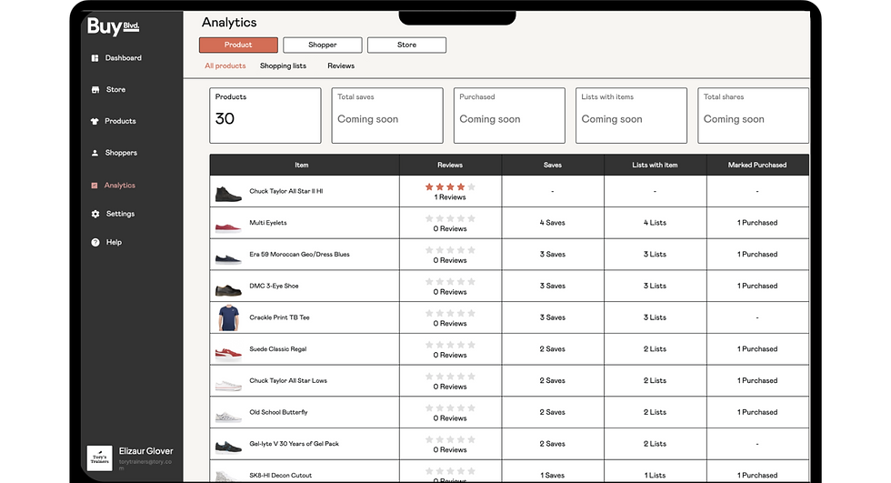Click the empty star rating for Multi Eyelets
891x483 pixels.
[450, 219]
